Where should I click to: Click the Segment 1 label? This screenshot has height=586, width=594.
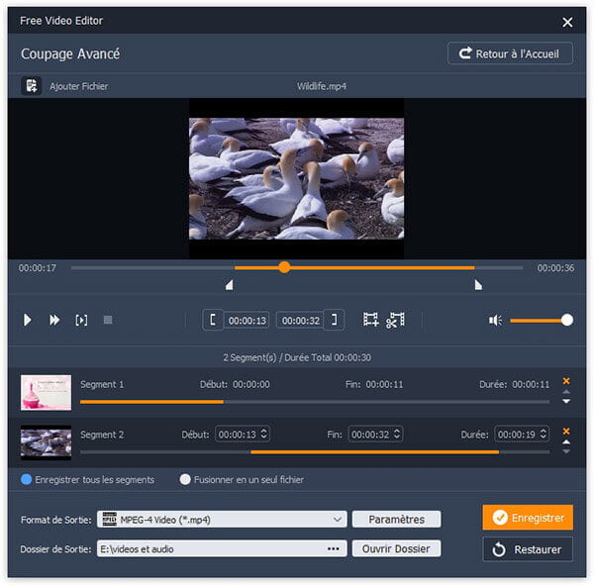102,384
